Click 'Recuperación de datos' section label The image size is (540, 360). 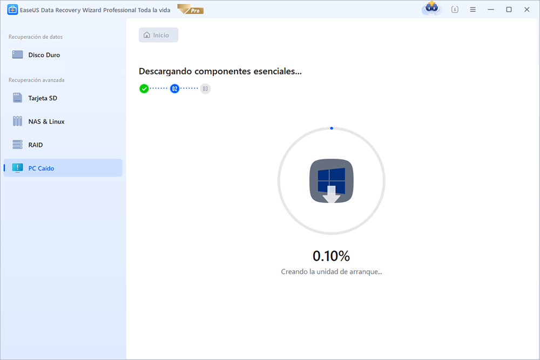pos(36,37)
